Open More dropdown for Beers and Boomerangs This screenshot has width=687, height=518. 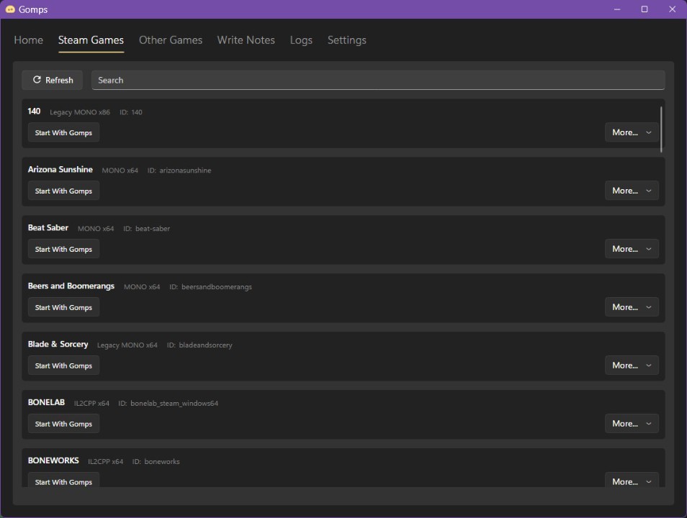click(632, 307)
